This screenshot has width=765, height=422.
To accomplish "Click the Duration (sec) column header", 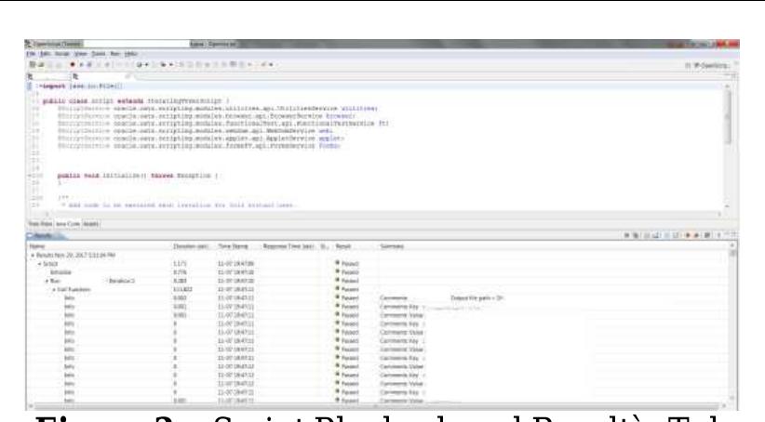I will coord(191,246).
